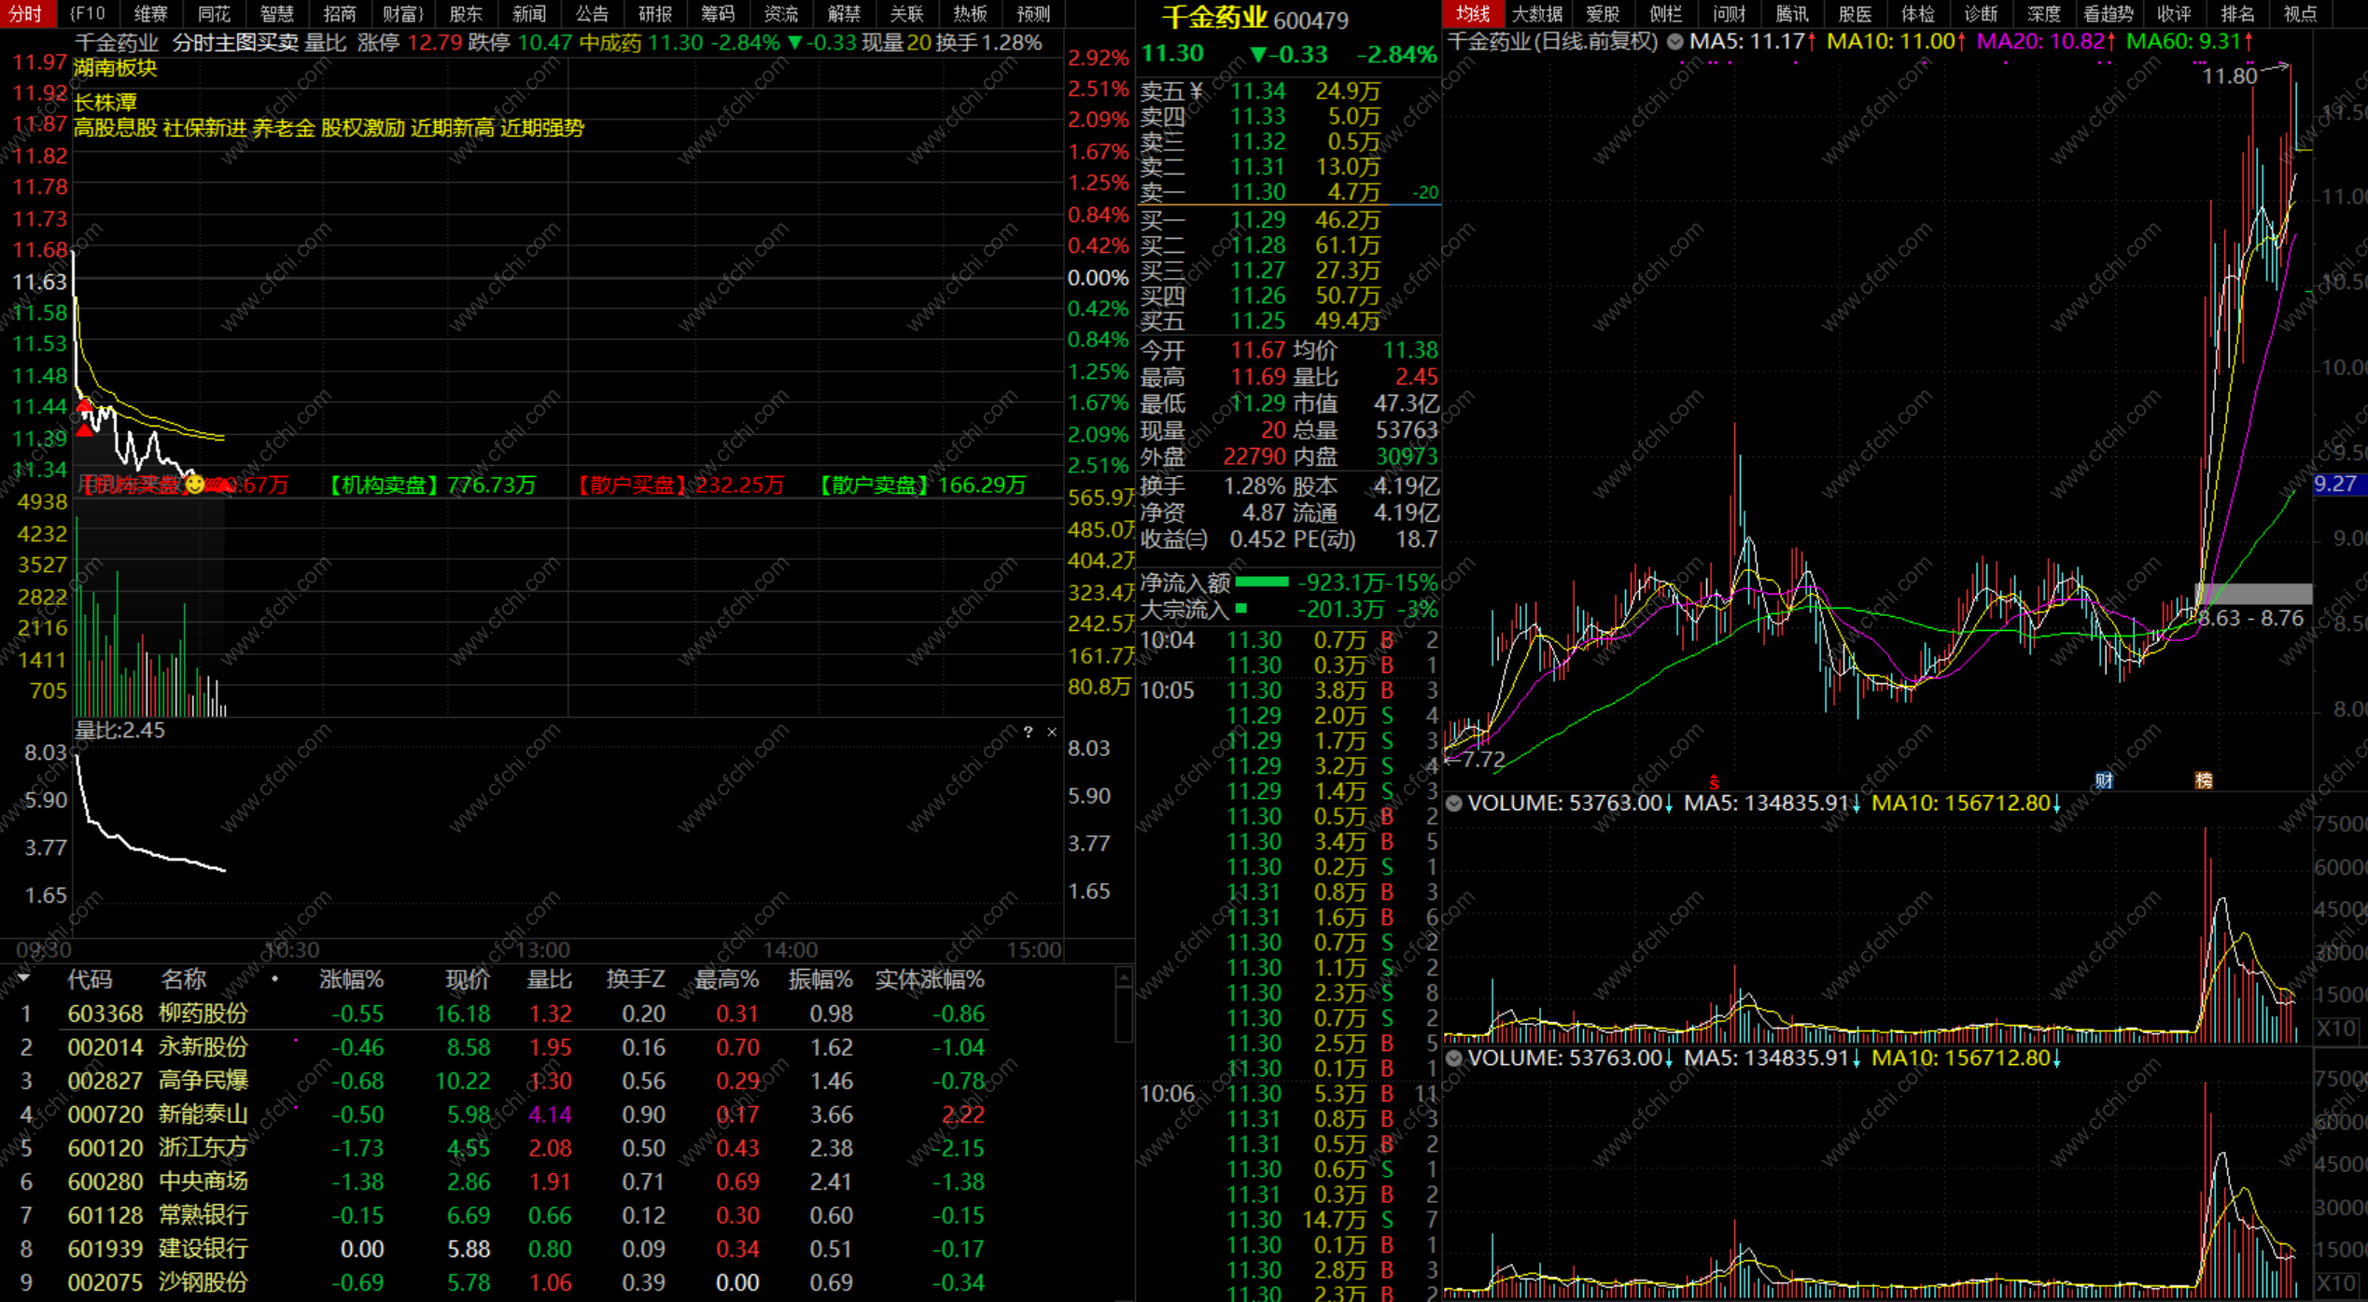
Task: Click the 财 finance marker icon on K-line
Action: pyautogui.click(x=2103, y=780)
